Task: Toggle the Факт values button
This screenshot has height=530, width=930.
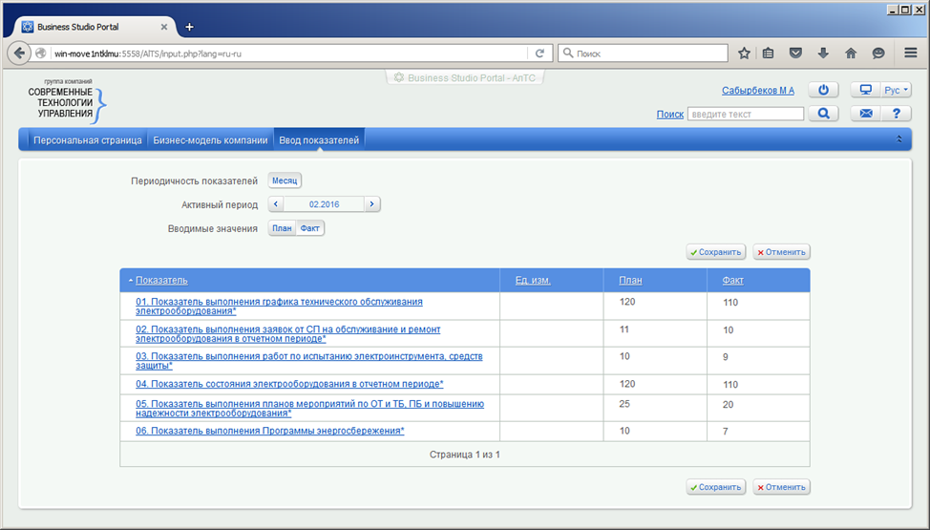Action: tap(311, 228)
